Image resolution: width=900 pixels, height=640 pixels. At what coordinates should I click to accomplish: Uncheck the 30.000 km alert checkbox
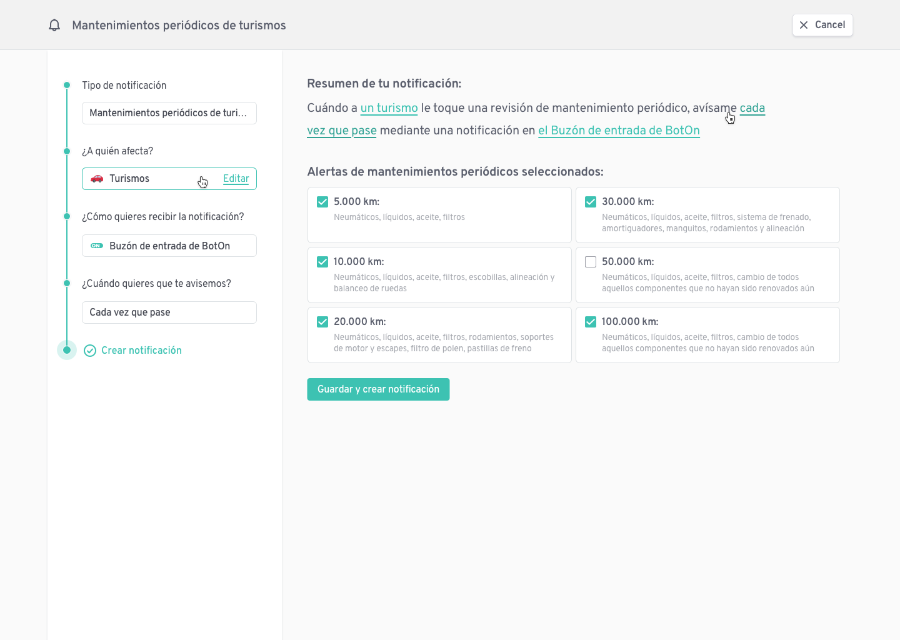point(591,201)
